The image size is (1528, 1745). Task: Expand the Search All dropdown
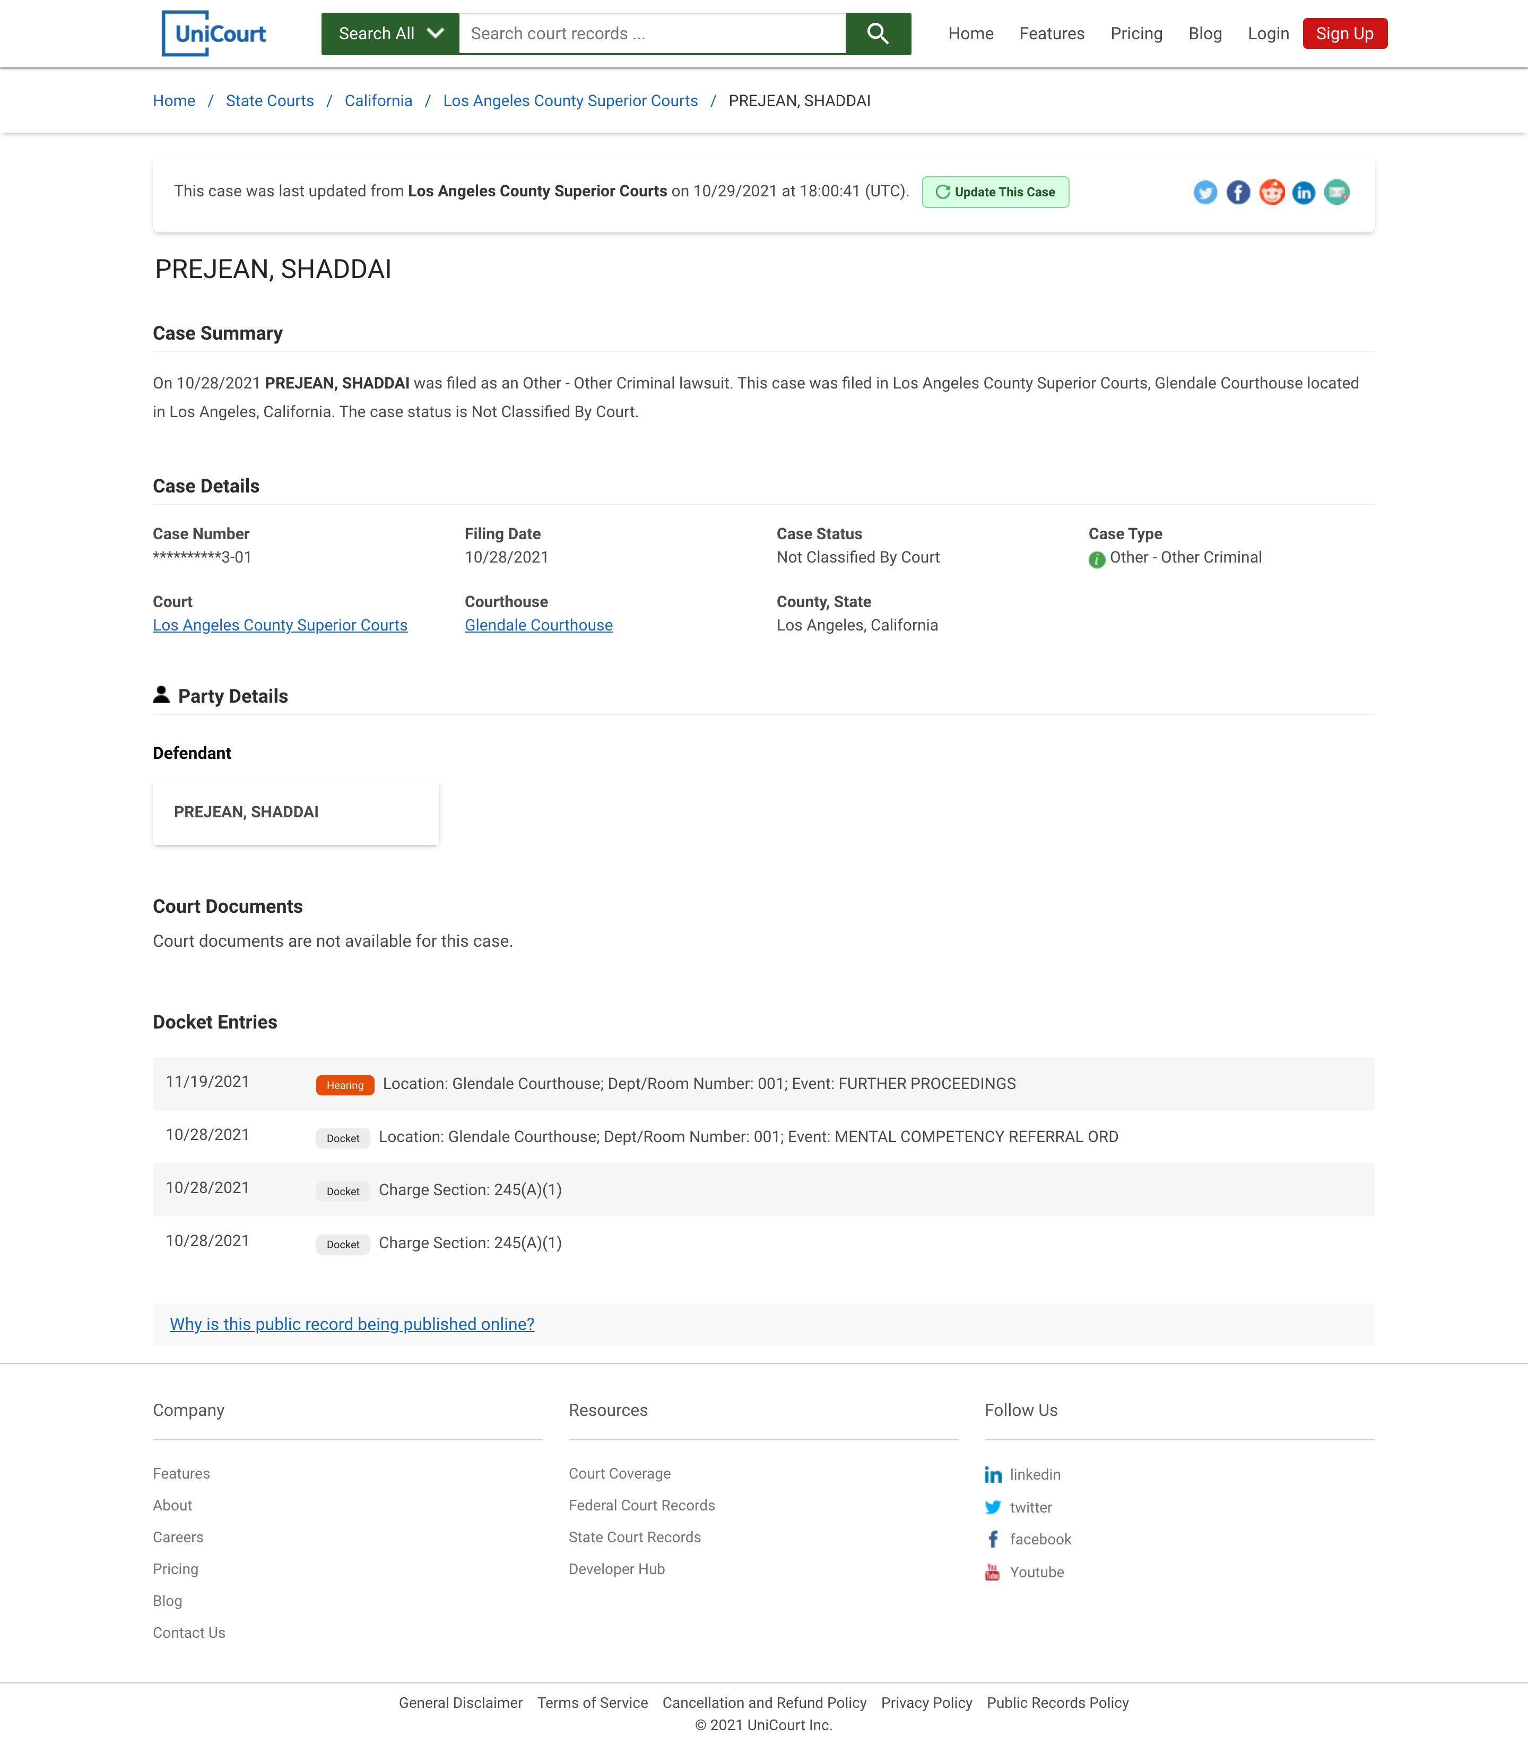[x=389, y=34]
